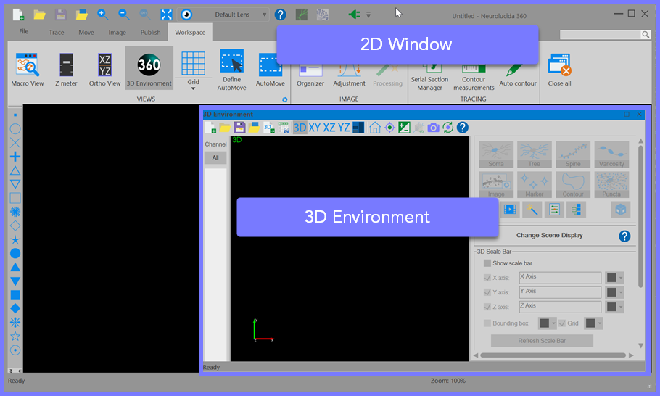The width and height of the screenshot is (660, 396).
Task: Switch to the Image tab
Action: coord(117,33)
